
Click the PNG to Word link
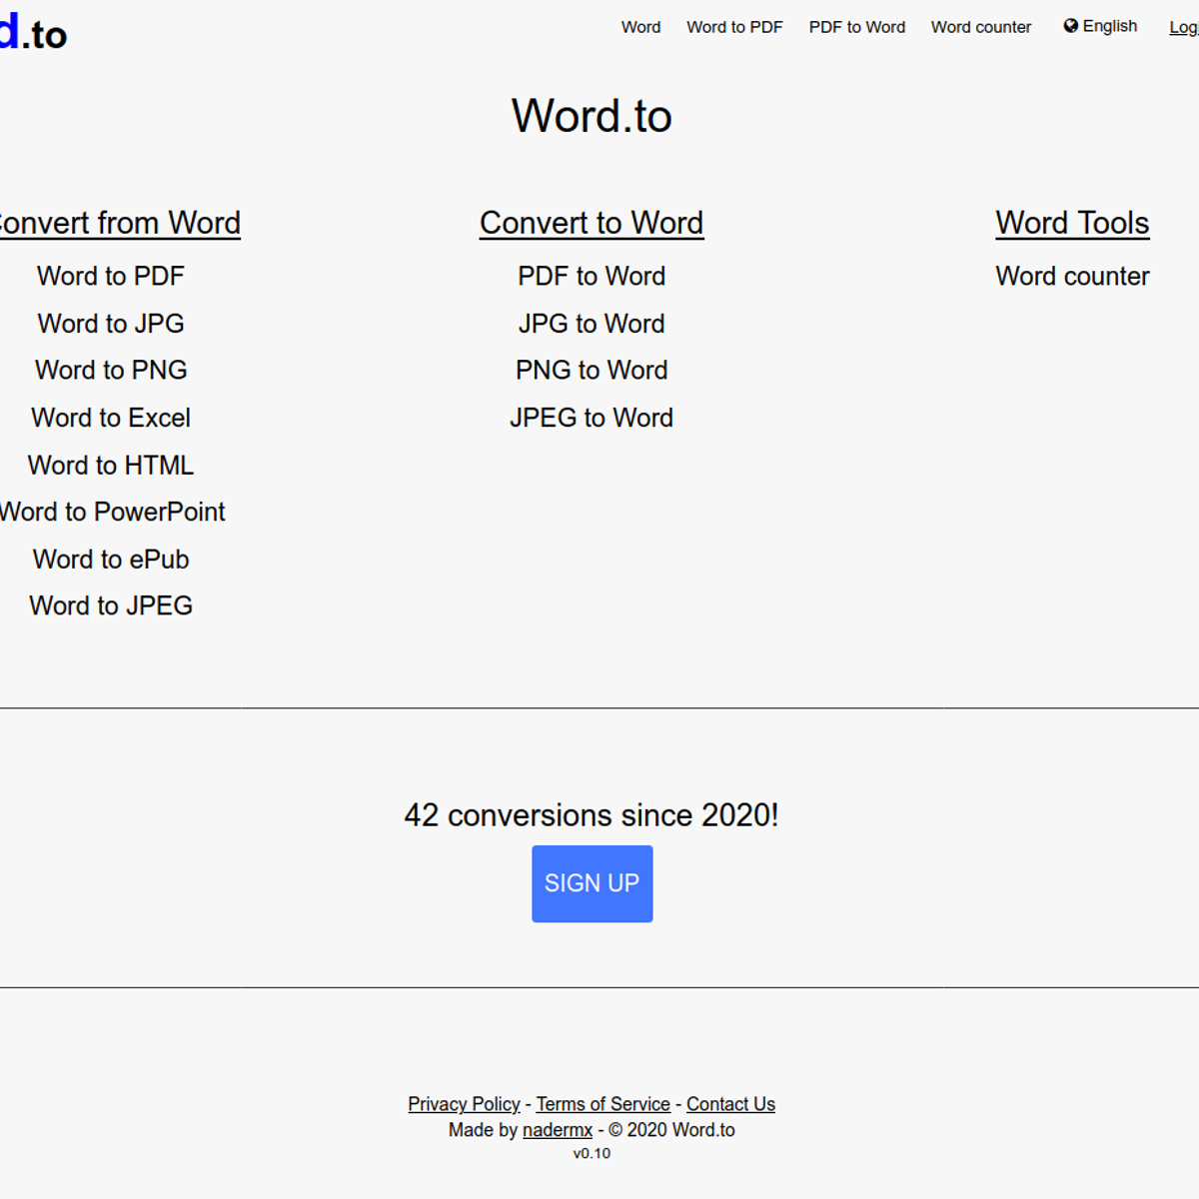click(x=592, y=371)
